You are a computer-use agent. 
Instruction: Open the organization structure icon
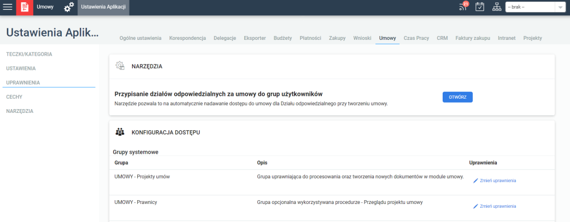point(496,7)
